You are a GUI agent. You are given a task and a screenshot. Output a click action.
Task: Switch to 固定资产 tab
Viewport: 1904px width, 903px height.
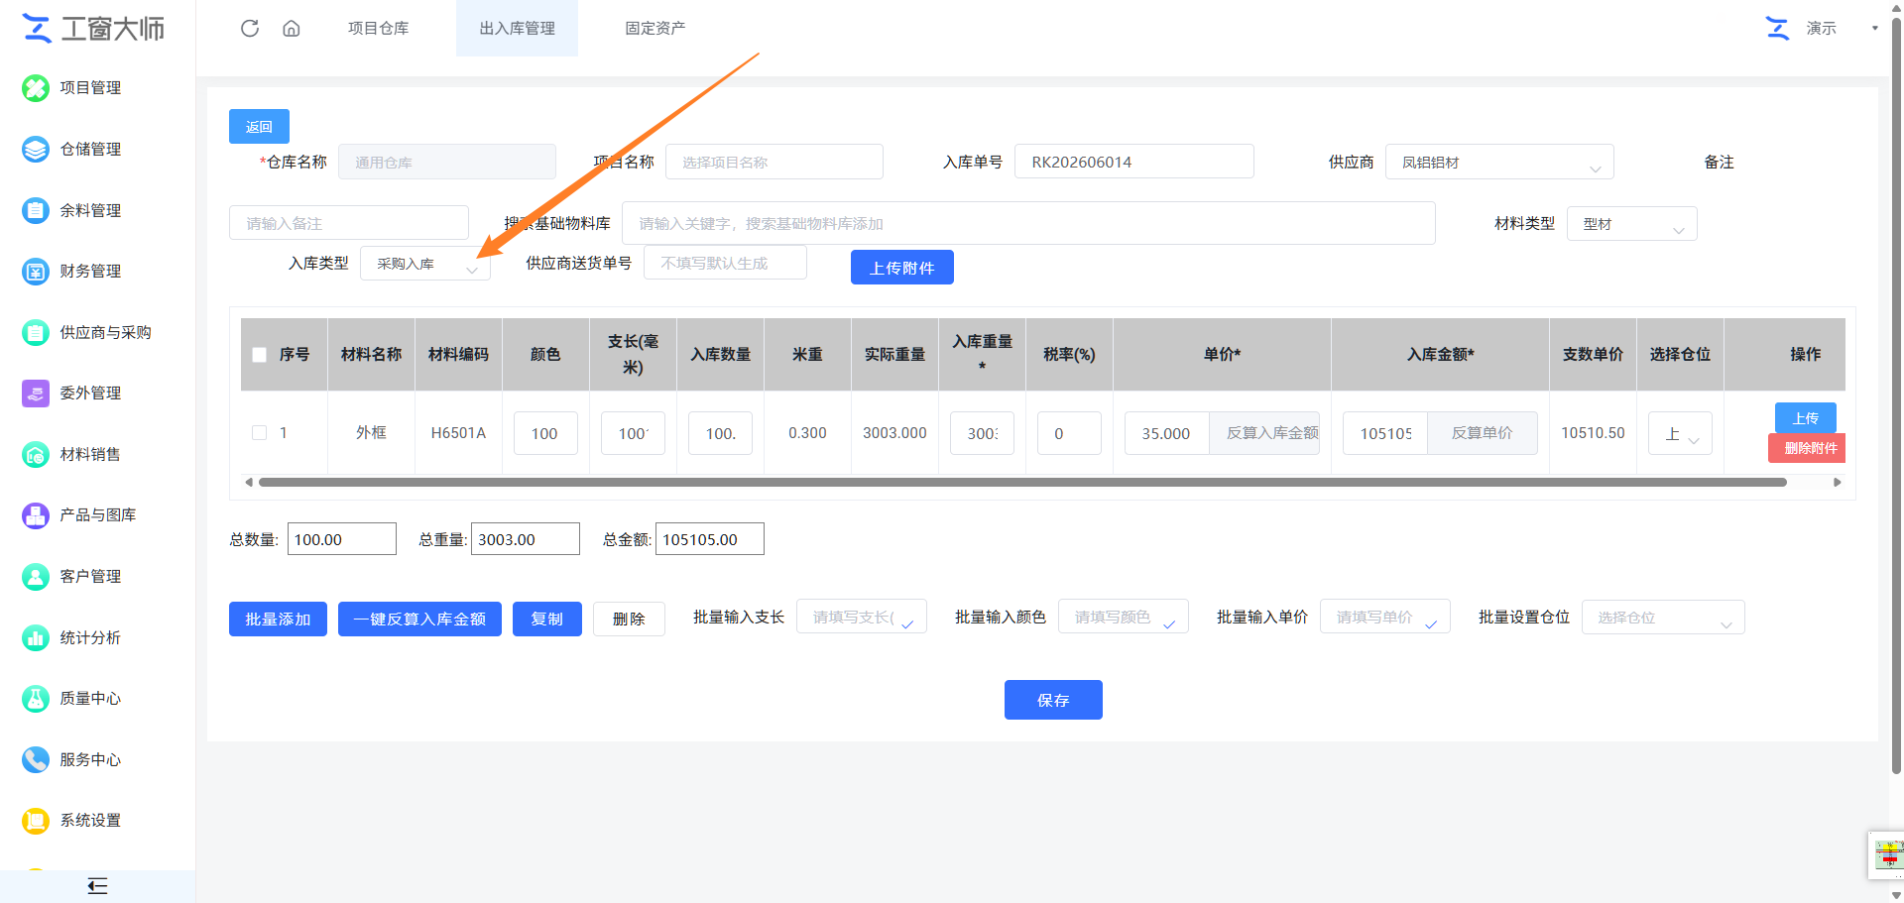654,28
